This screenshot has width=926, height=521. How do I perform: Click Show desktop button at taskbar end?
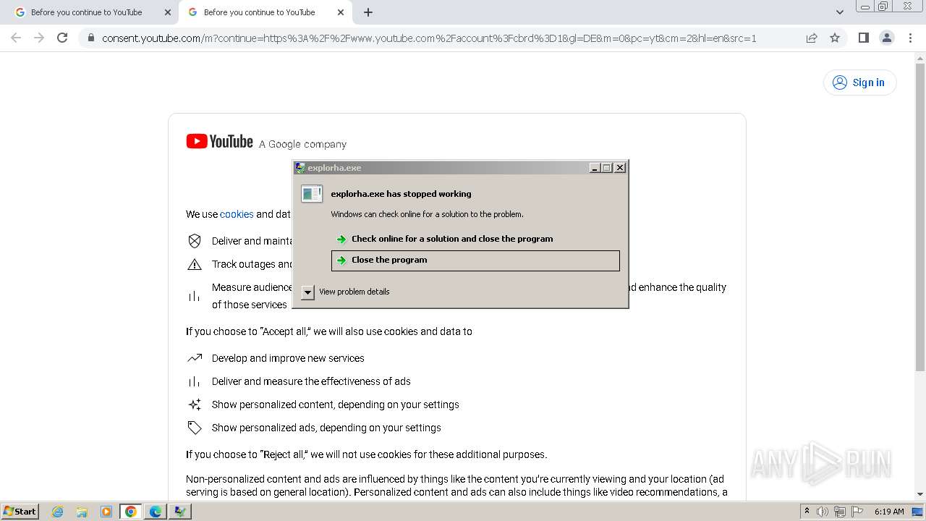pos(918,512)
